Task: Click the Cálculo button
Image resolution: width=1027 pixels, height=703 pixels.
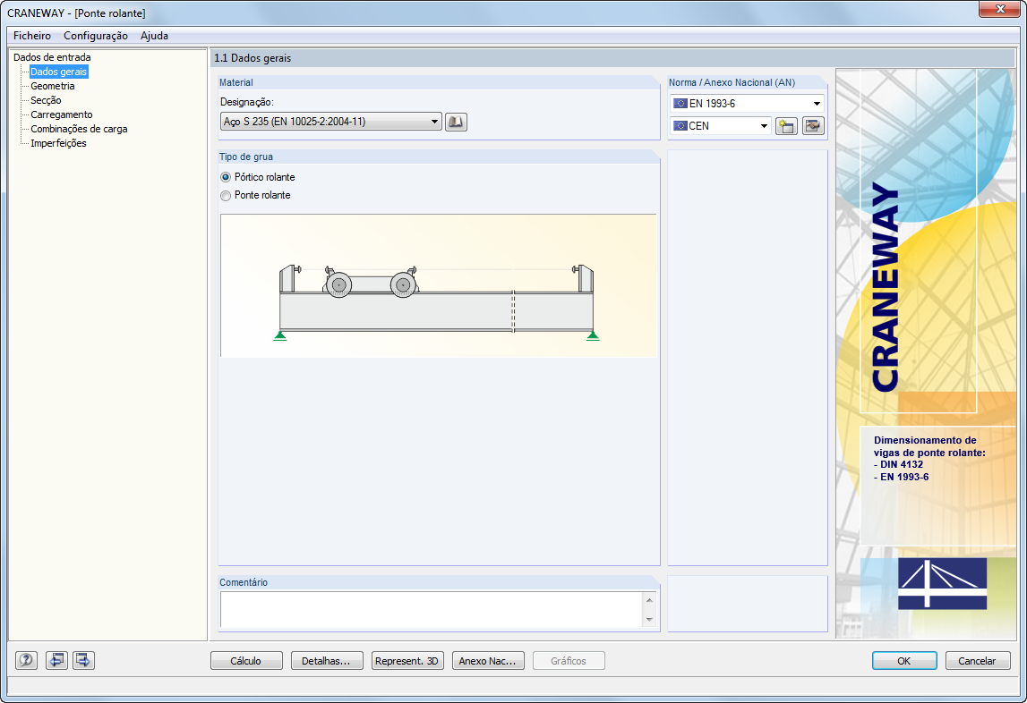Action: (x=246, y=660)
